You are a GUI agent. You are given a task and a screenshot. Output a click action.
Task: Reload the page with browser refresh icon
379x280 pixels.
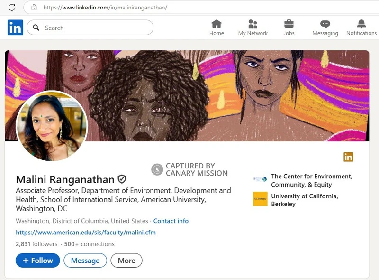pos(12,8)
